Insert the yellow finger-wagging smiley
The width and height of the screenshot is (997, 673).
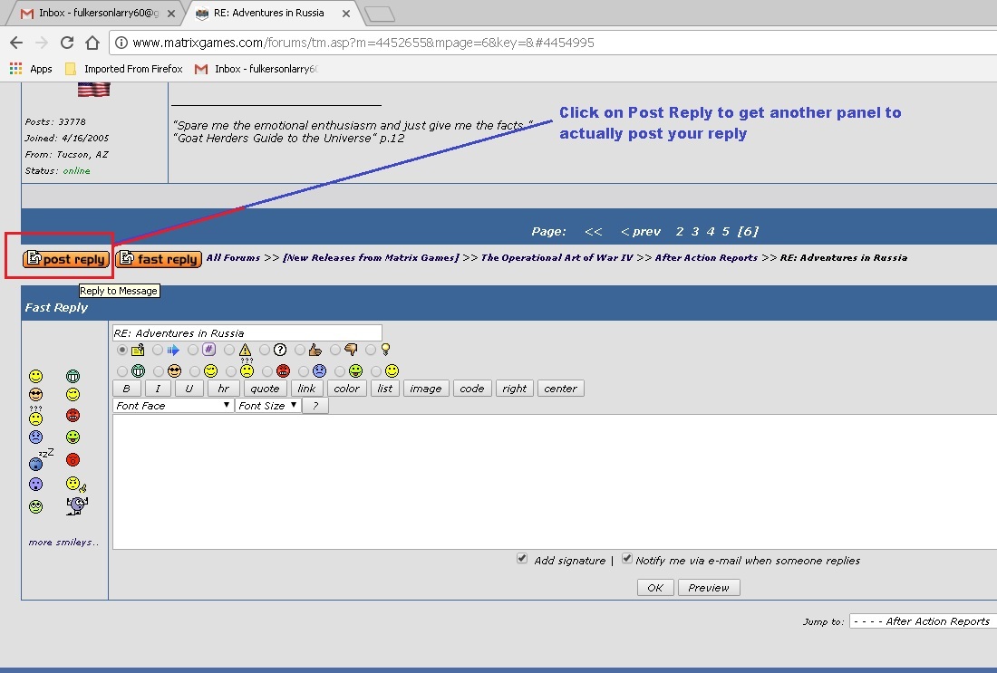[x=75, y=485]
